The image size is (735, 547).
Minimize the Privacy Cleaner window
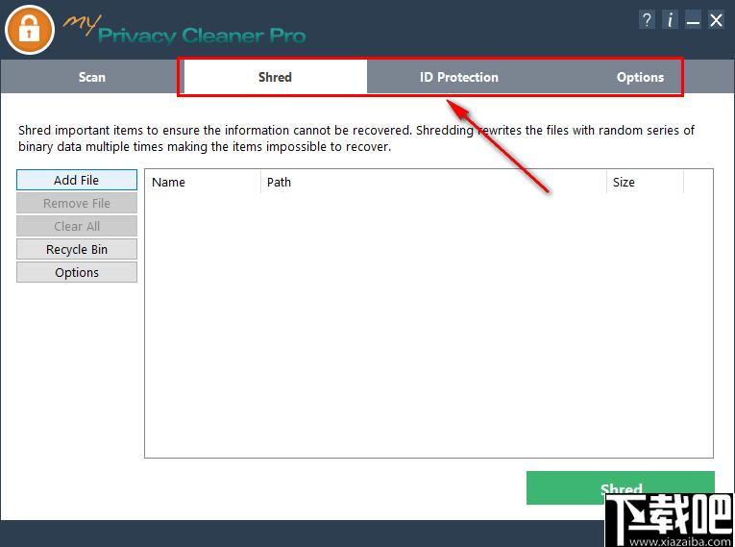pyautogui.click(x=693, y=20)
